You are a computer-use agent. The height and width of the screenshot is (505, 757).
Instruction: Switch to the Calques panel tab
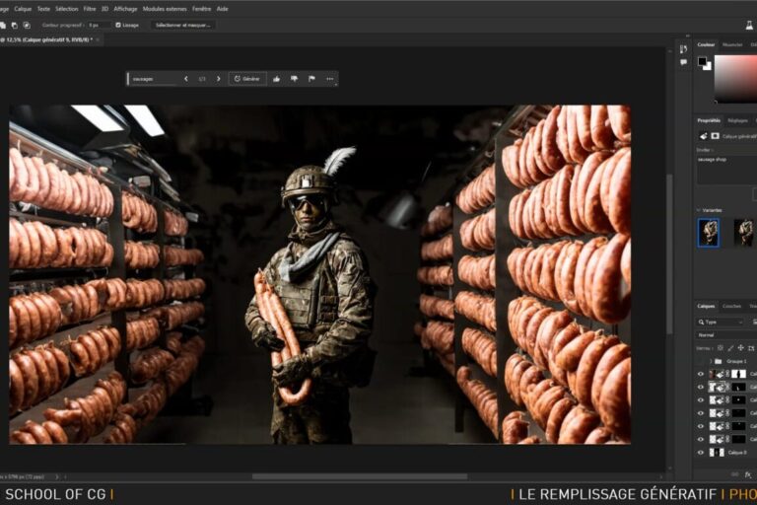(706, 306)
